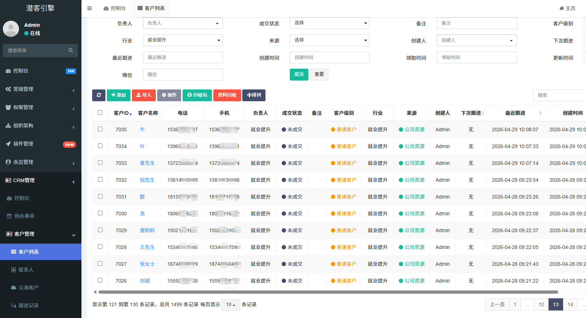Viewport: 586px width, 318px height.
Task: Click the scrollbar left arrow under table
Action: point(95,292)
